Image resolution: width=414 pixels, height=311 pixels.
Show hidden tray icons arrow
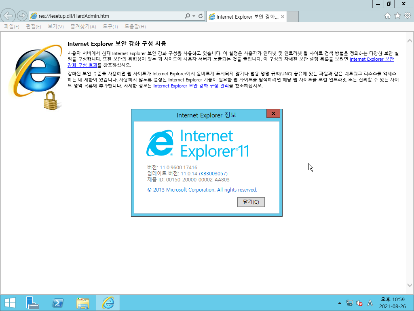coord(340,303)
